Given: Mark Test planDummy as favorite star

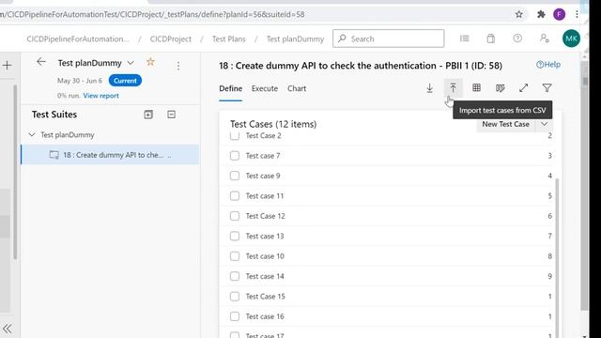Looking at the screenshot, I should [150, 62].
